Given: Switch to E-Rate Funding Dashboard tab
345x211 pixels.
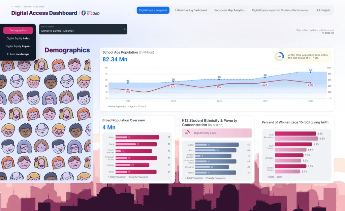Looking at the screenshot, I should click(190, 10).
